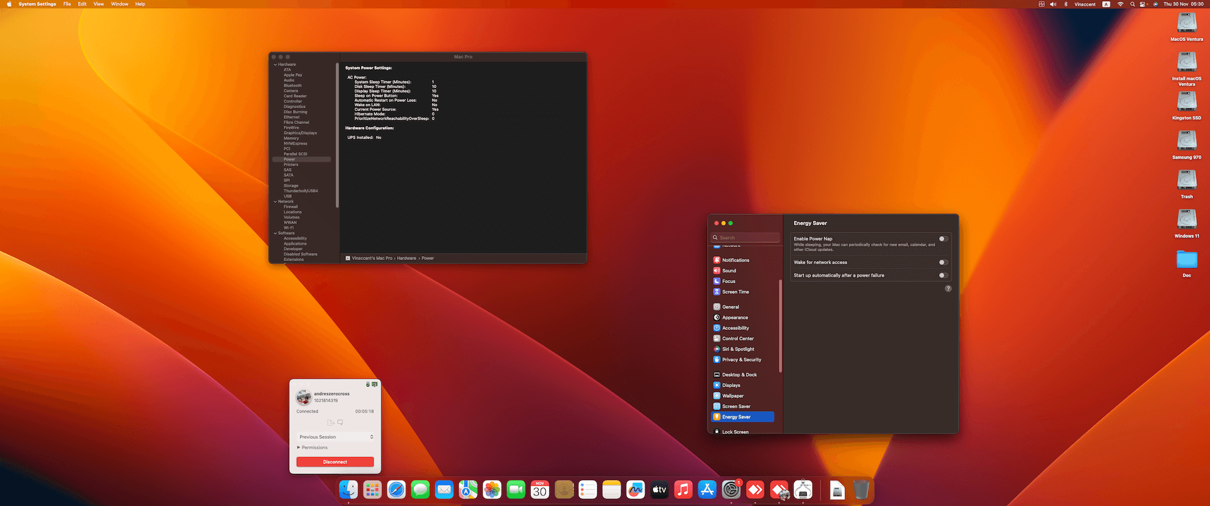The height and width of the screenshot is (506, 1210).
Task: Open App Store from the Dock
Action: click(707, 490)
